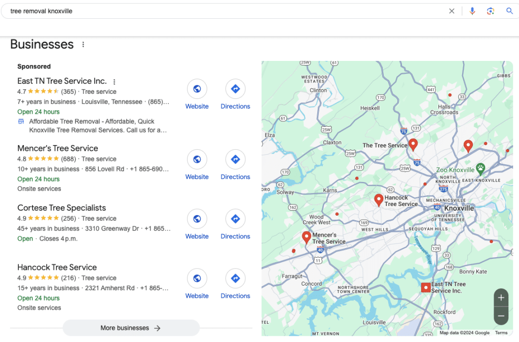Image resolution: width=519 pixels, height=342 pixels.
Task: Zoom out on the map
Action: (x=501, y=316)
